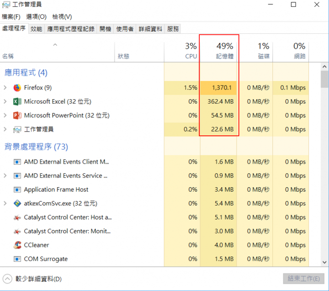Click Catalyst Control Center: Host icon
This screenshot has width=329, height=291.
17,217
